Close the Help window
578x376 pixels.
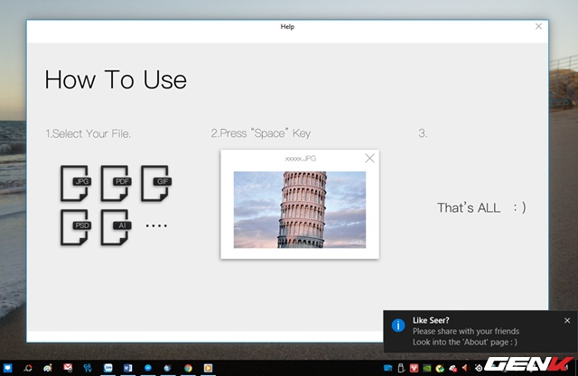pyautogui.click(x=539, y=27)
